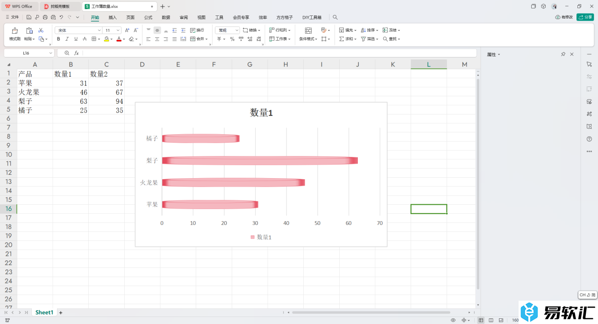Click the Freeze (冻结) button
598x324 pixels.
392,30
